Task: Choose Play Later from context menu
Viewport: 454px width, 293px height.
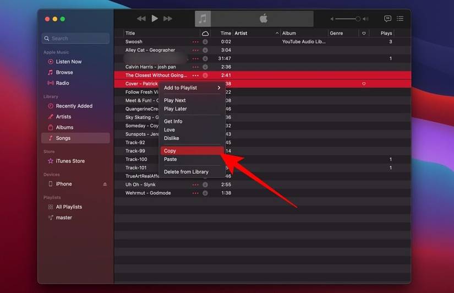Action: pos(192,109)
